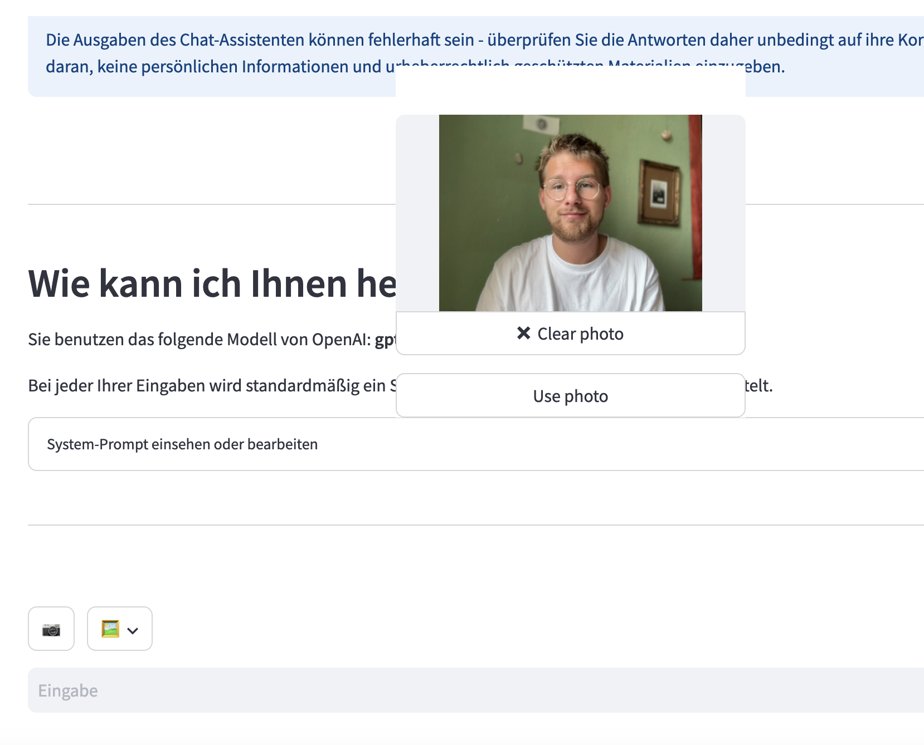Focus the Eingabe chat input field
The width and height of the screenshot is (924, 745).
[476, 690]
